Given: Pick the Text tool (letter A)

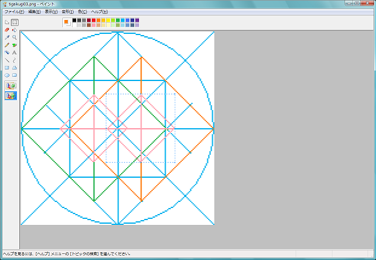Looking at the screenshot, I should (15, 53).
